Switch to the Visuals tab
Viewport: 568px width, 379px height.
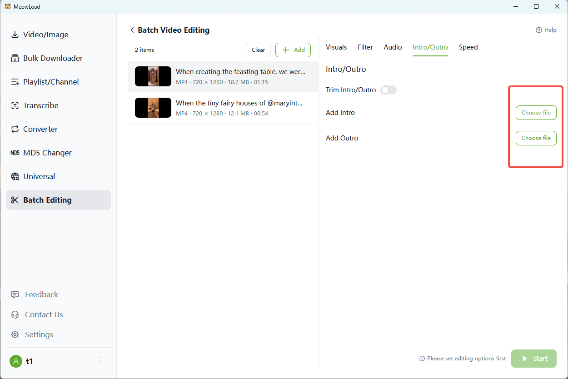(336, 47)
